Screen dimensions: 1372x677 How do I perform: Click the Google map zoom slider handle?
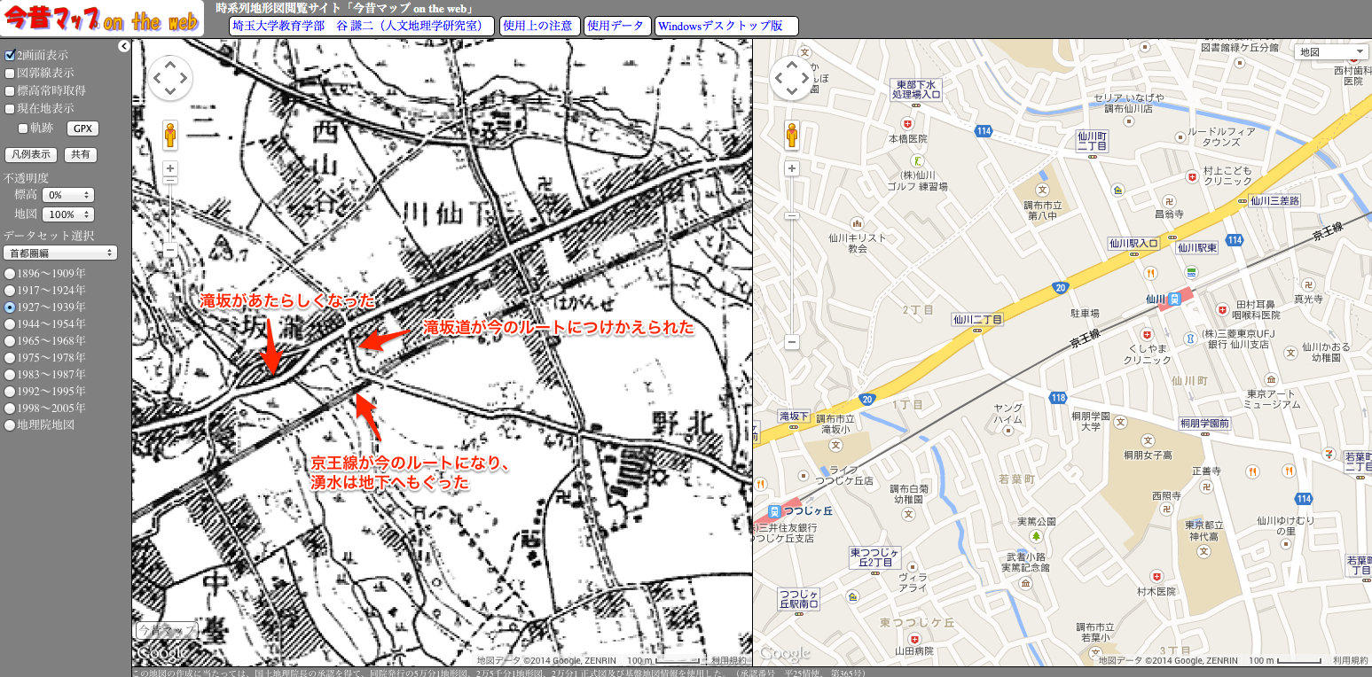click(792, 215)
